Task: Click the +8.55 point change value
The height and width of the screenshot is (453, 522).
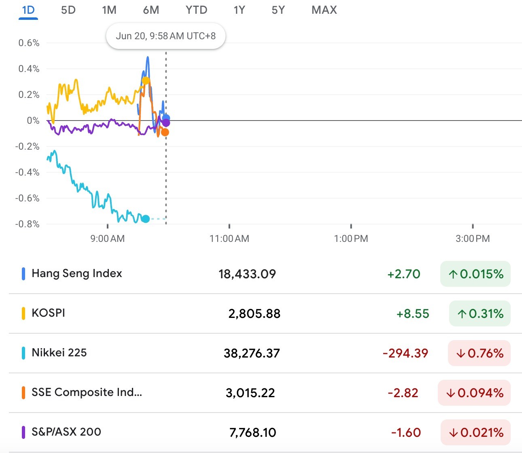Action: pyautogui.click(x=413, y=314)
